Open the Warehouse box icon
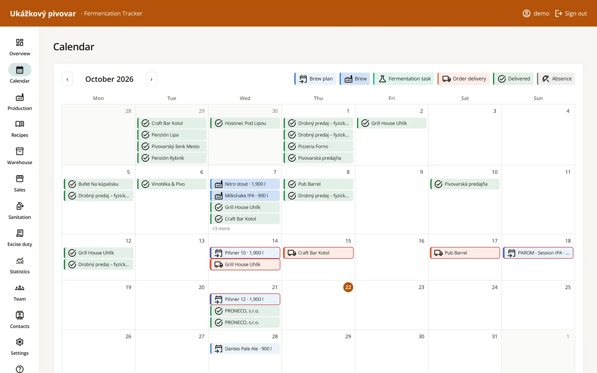597x373 pixels. [x=20, y=151]
